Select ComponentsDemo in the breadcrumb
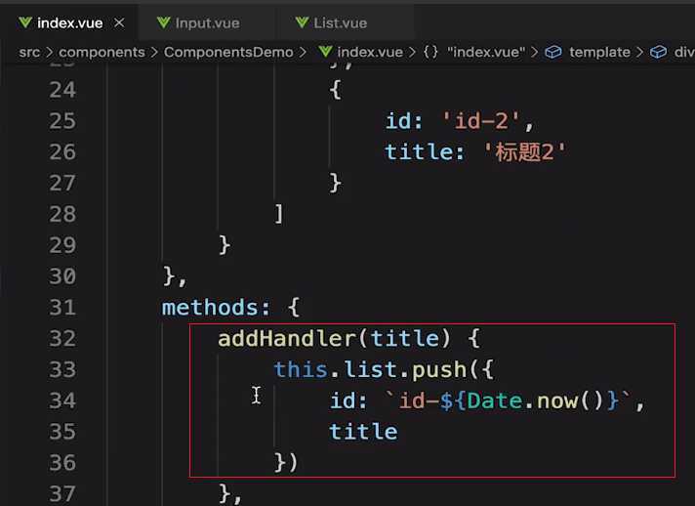The width and height of the screenshot is (695, 506). (x=228, y=53)
